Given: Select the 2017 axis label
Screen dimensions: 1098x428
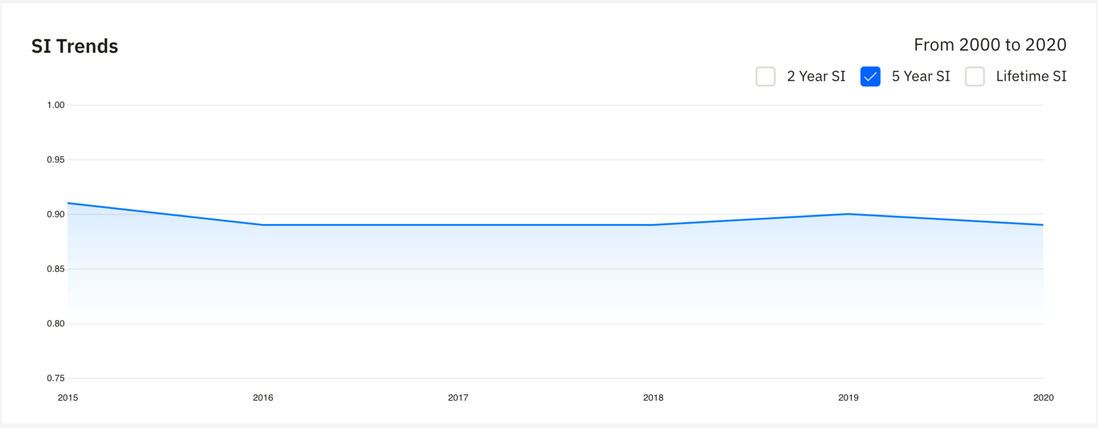Looking at the screenshot, I should point(458,397).
